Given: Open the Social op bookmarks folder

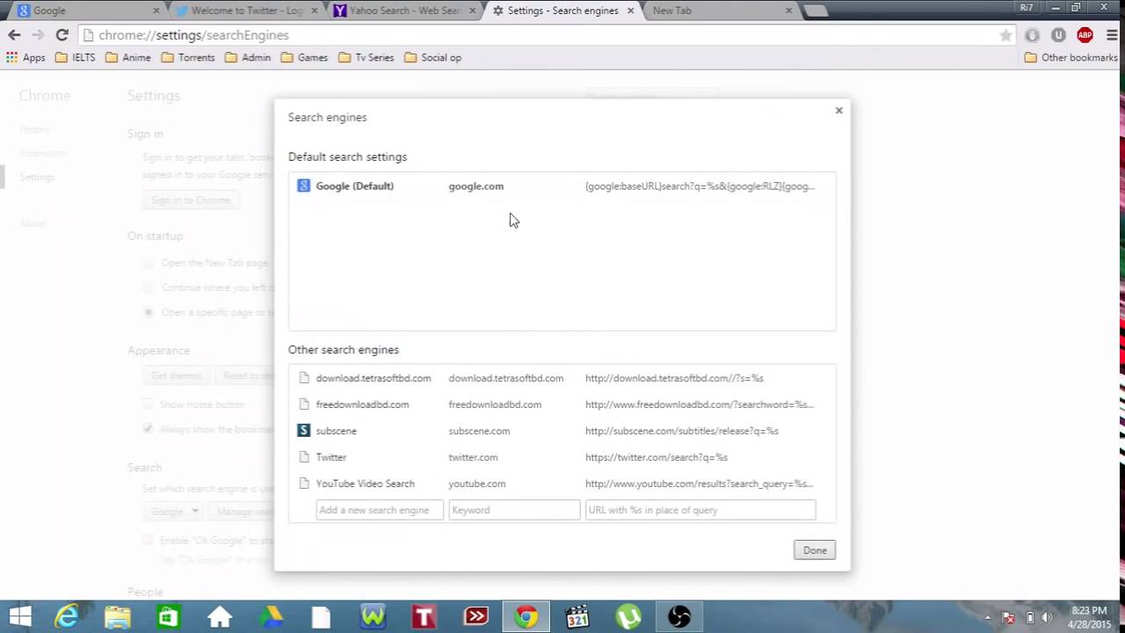Looking at the screenshot, I should pyautogui.click(x=432, y=57).
